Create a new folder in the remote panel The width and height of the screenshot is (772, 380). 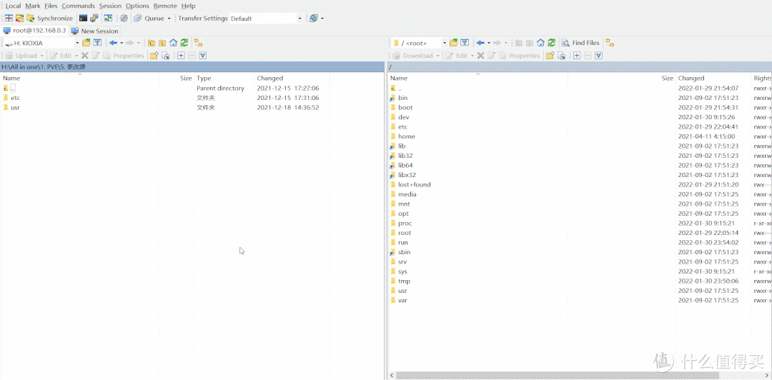pyautogui.click(x=550, y=56)
